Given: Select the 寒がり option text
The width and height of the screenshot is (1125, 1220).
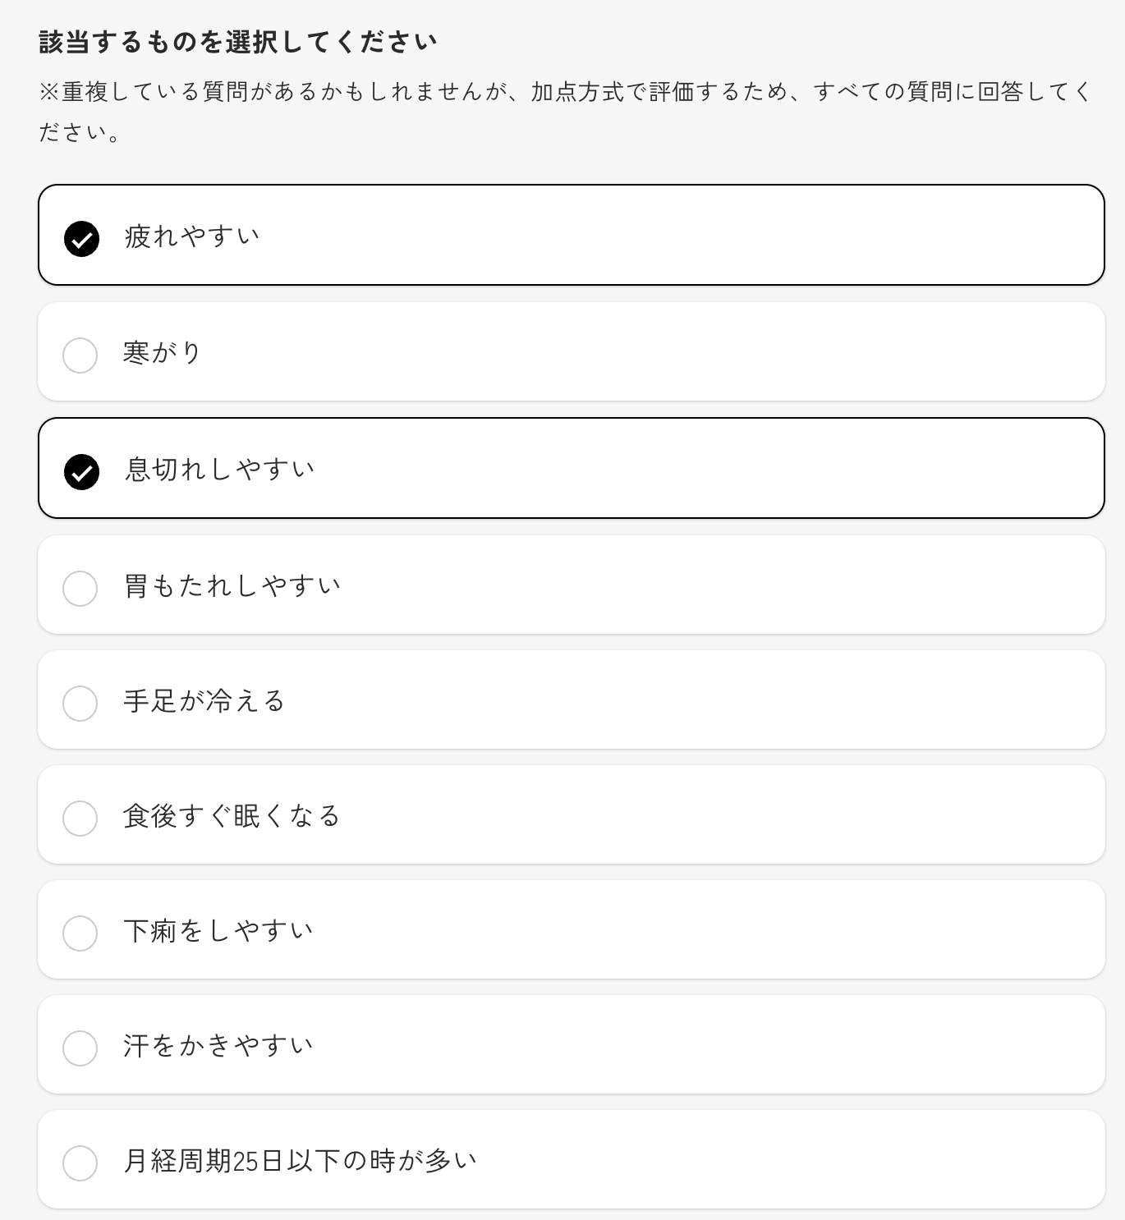Looking at the screenshot, I should pyautogui.click(x=163, y=352).
